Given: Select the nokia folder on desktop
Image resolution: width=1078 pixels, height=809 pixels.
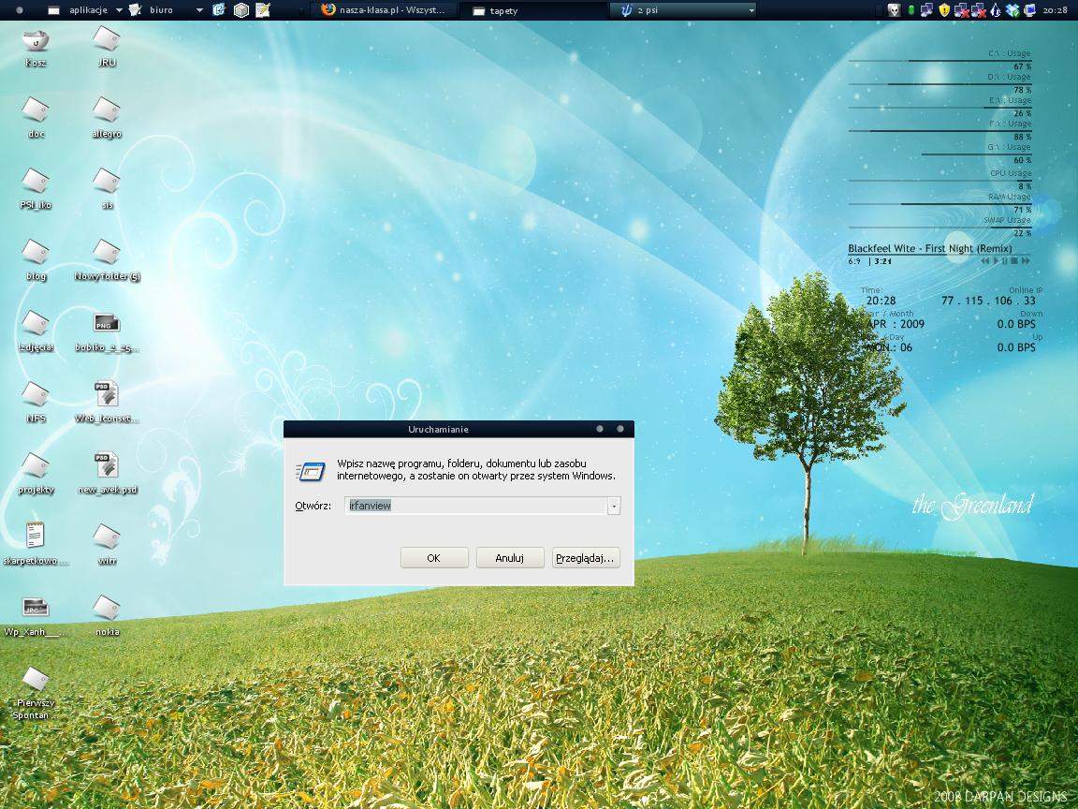Looking at the screenshot, I should (107, 609).
